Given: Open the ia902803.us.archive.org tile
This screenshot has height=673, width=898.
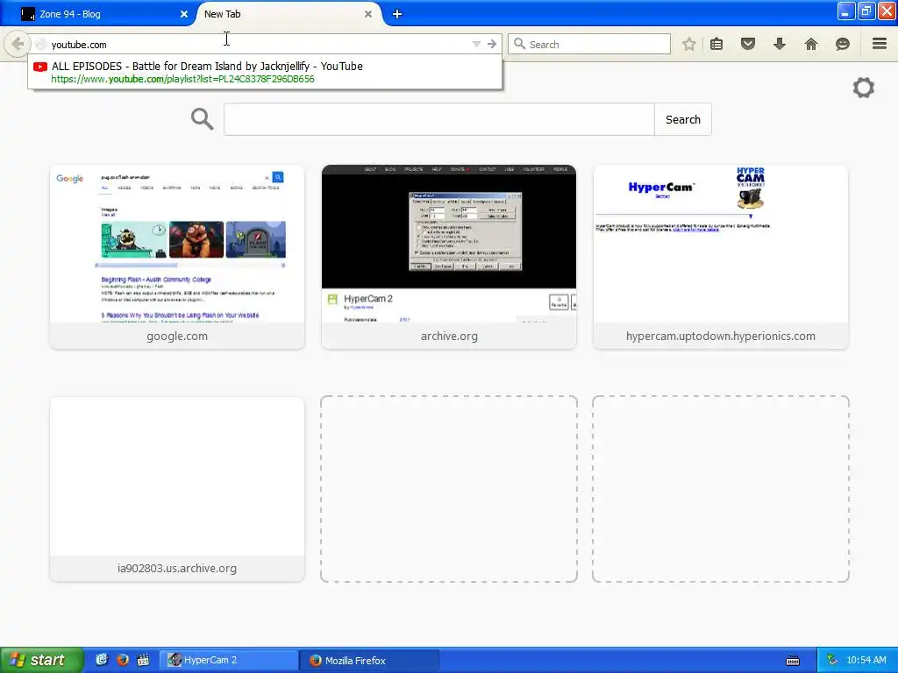Looking at the screenshot, I should [x=177, y=489].
